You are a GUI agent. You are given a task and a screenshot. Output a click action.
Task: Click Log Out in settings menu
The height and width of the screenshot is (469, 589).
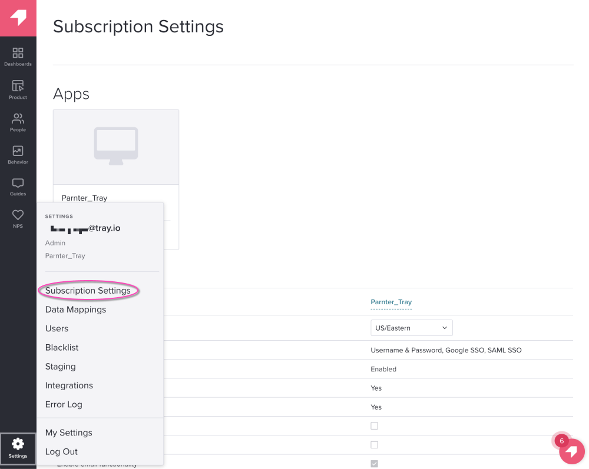61,452
